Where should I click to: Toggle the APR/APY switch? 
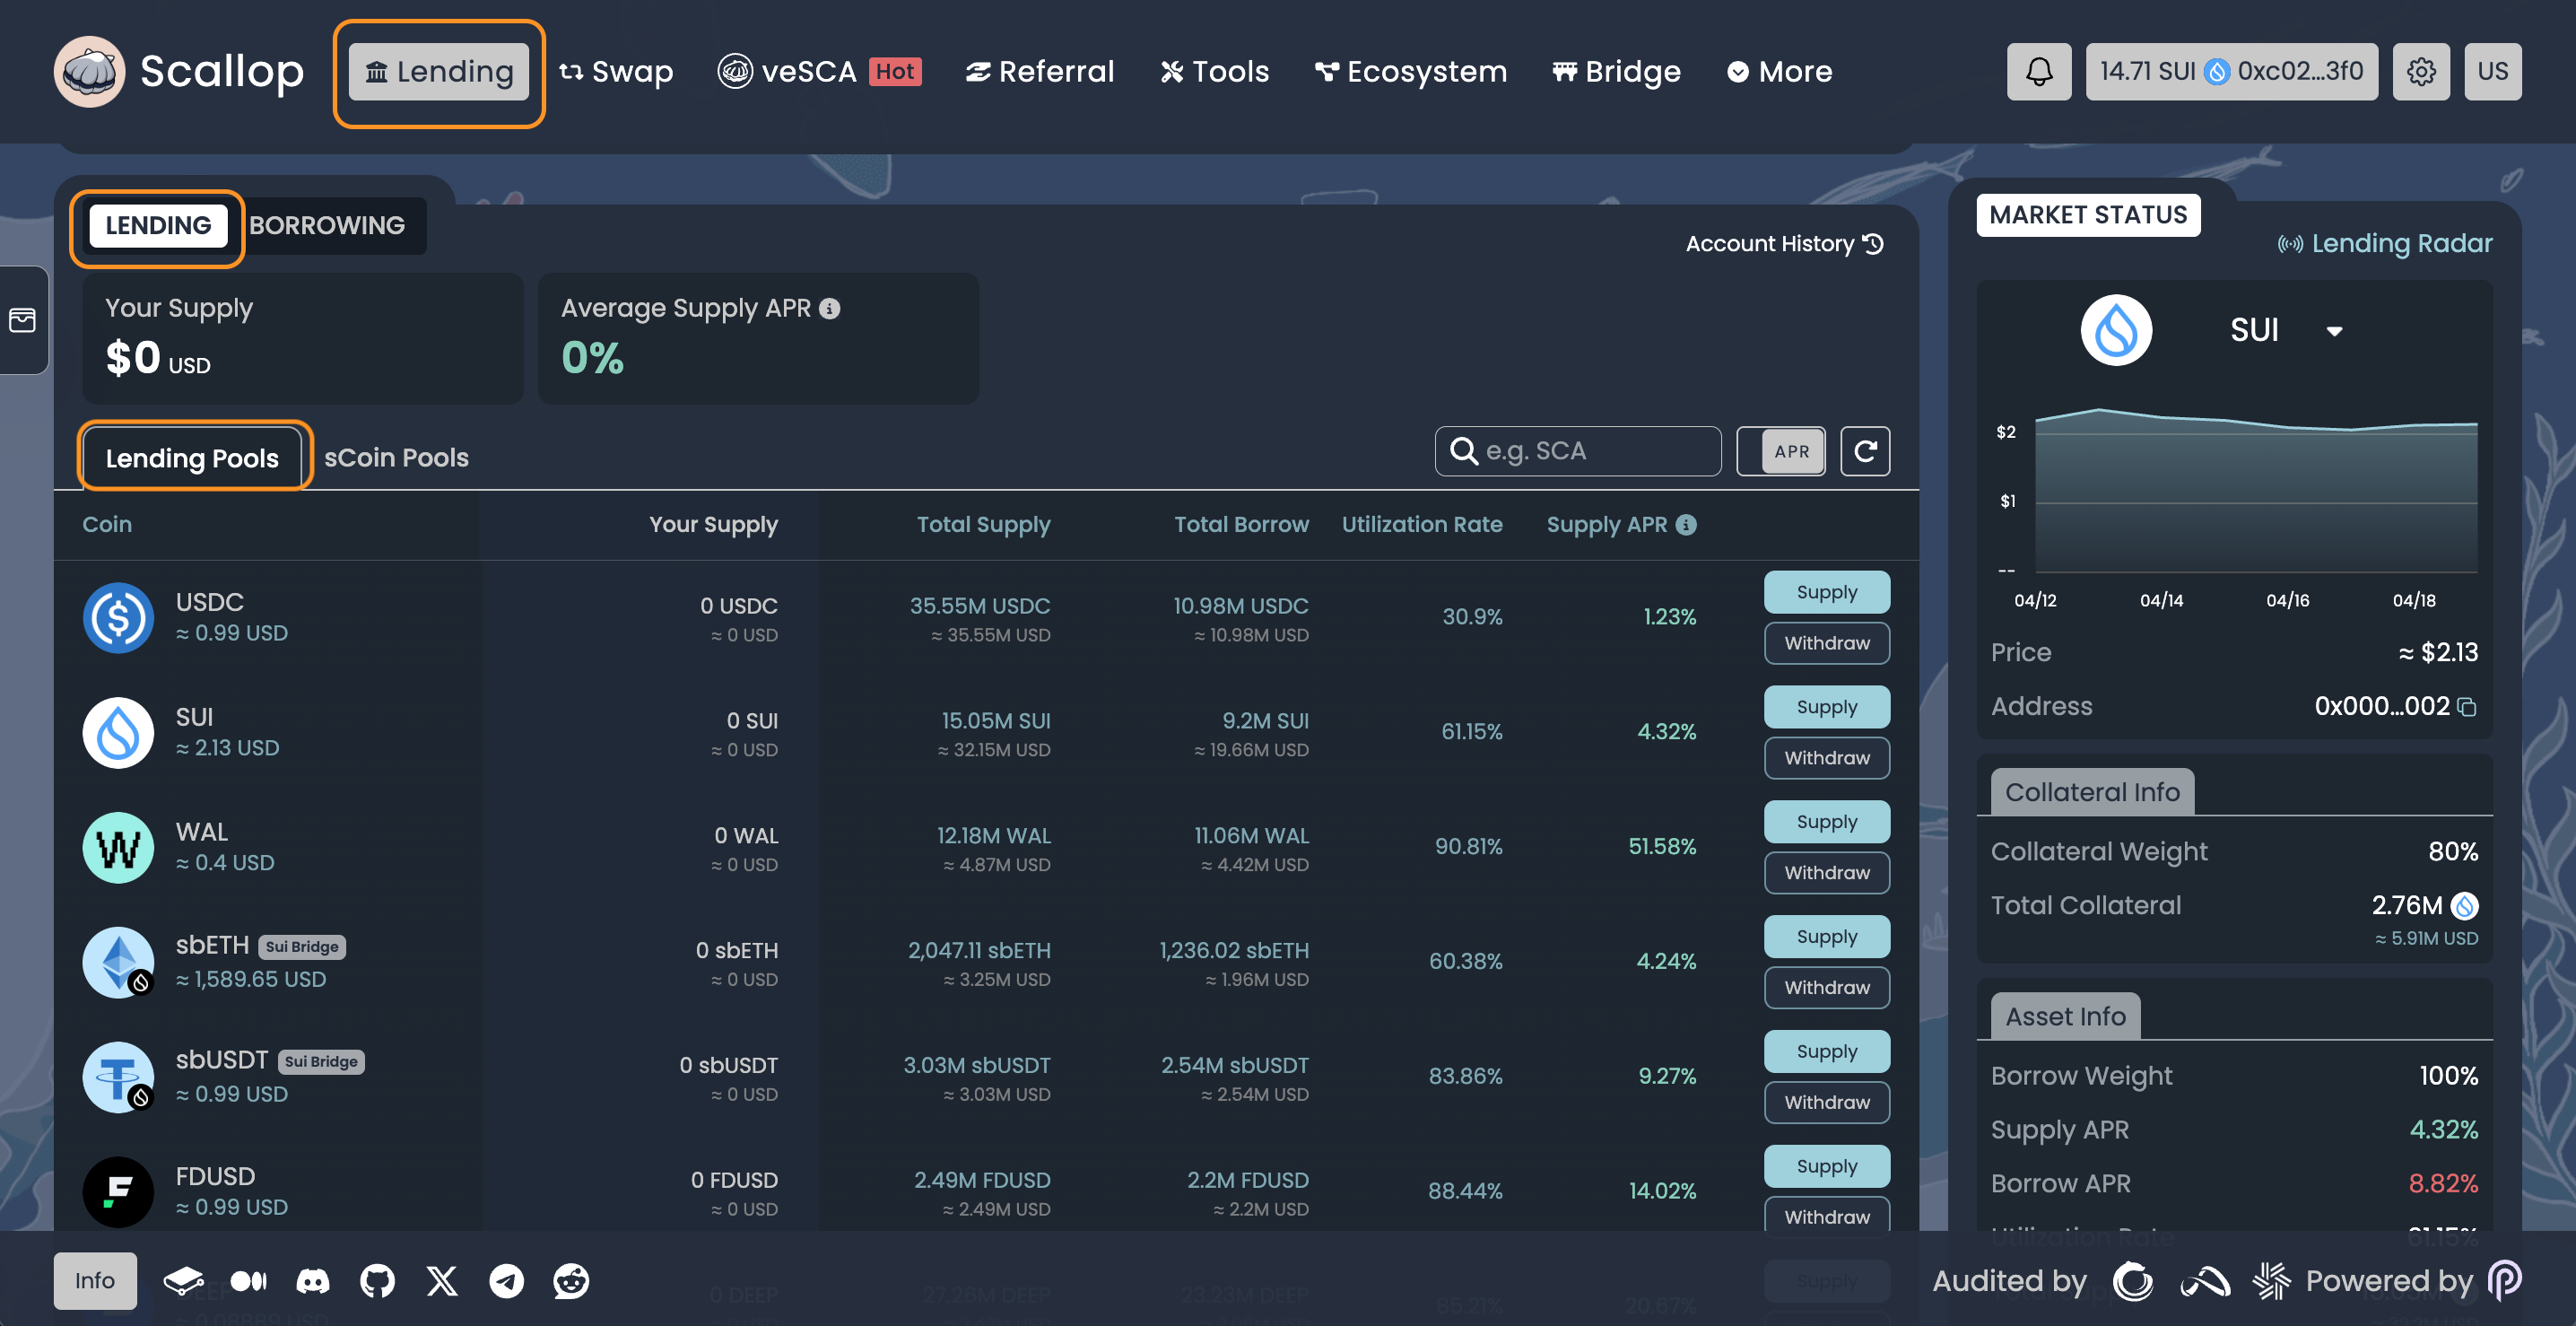coord(1781,451)
